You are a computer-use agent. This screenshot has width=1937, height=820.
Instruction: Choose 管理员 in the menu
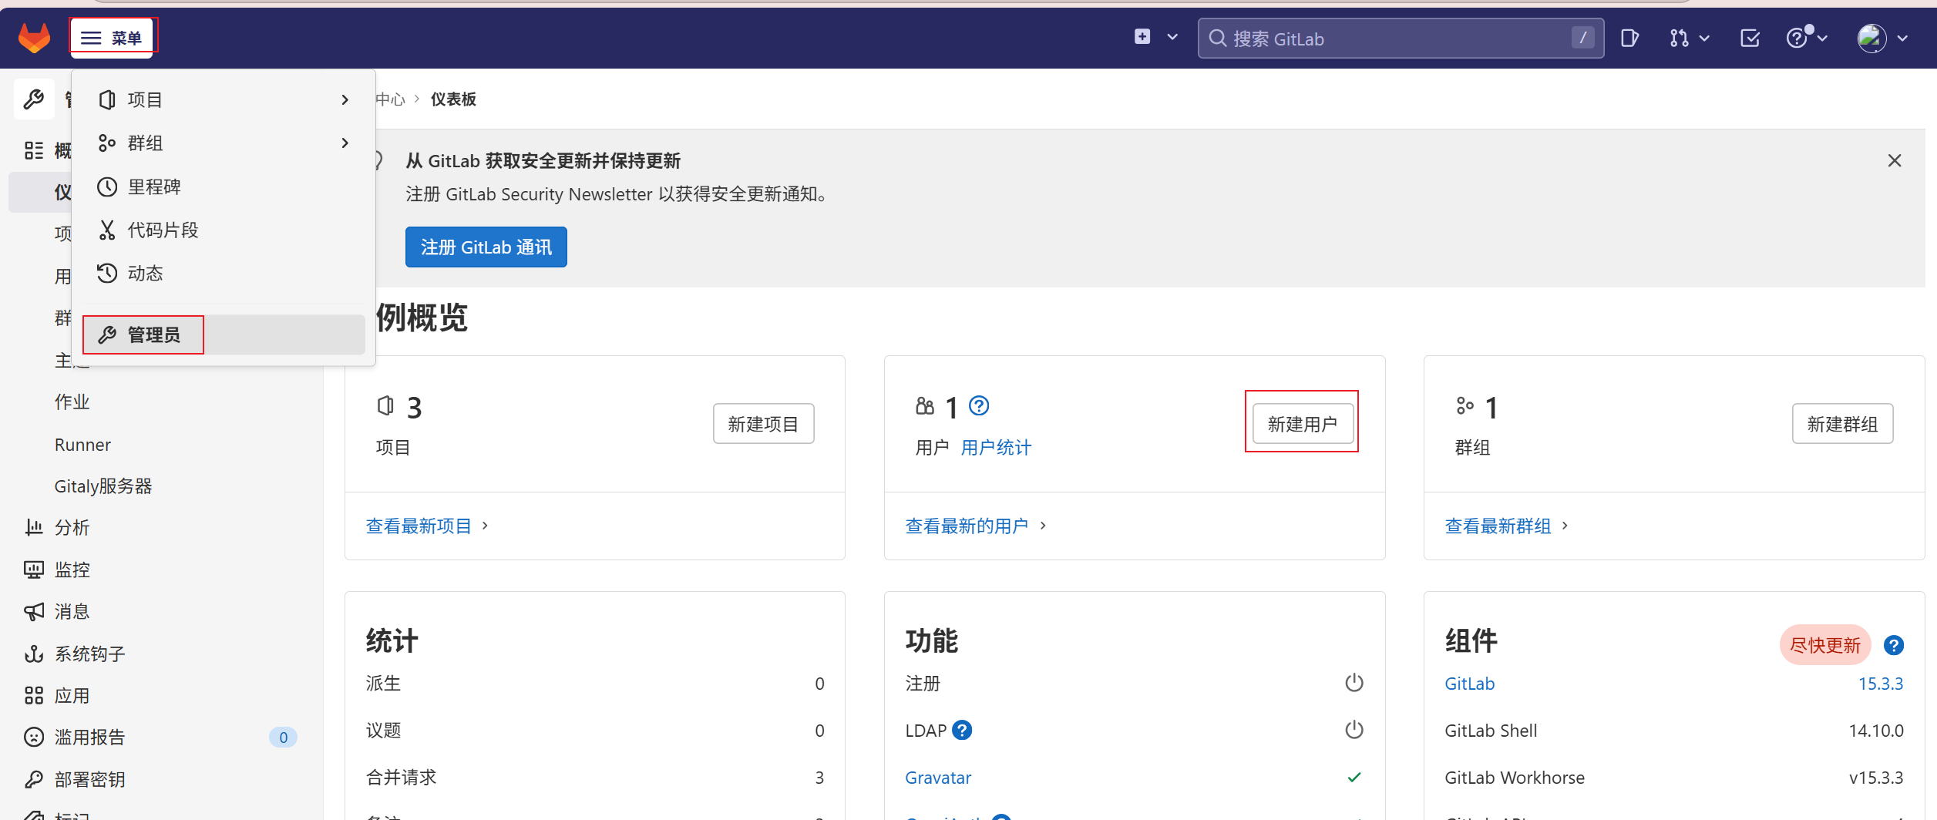click(x=224, y=334)
